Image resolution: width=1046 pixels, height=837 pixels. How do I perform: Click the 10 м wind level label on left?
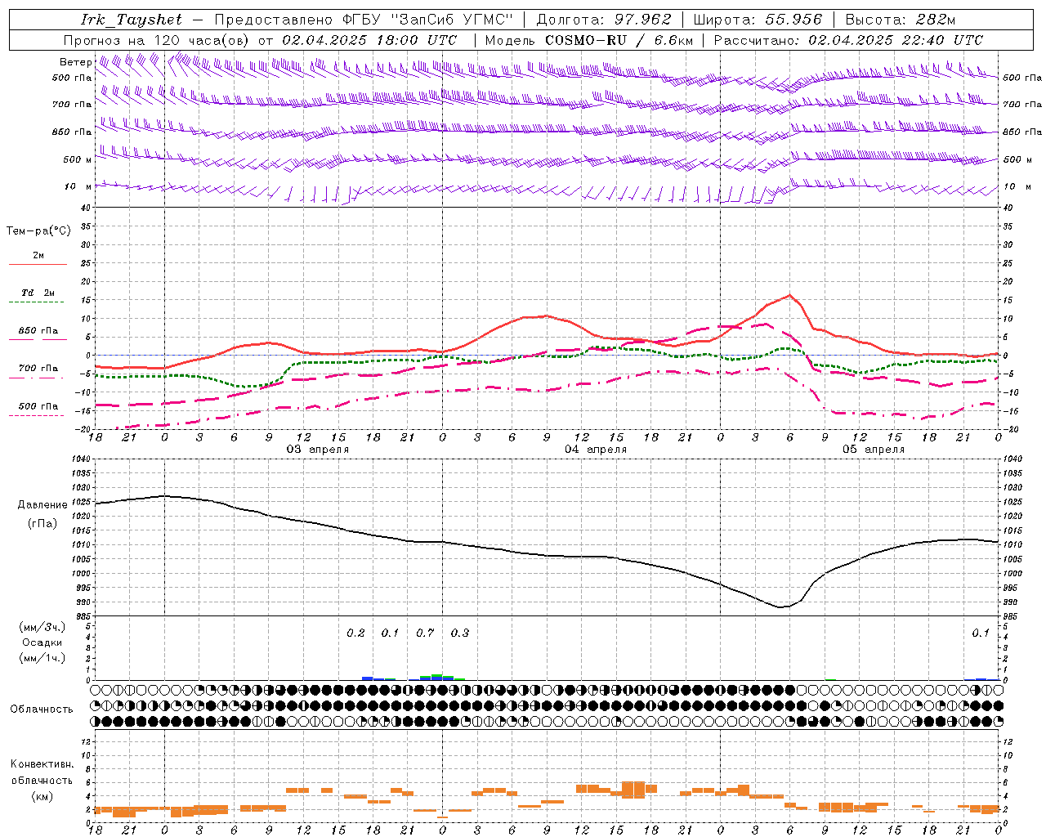[x=78, y=186]
